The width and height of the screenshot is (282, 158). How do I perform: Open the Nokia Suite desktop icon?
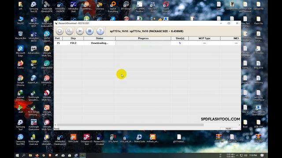[139, 138]
